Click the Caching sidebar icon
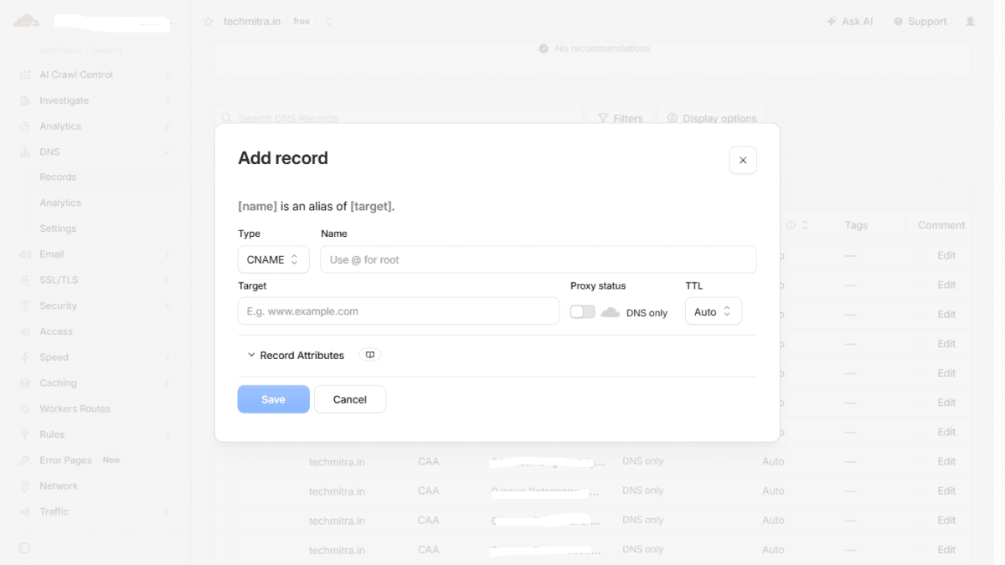The image size is (1005, 565). pos(24,383)
